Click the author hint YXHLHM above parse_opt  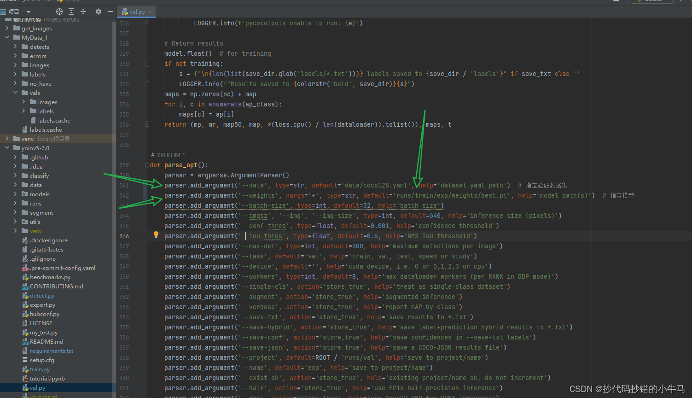[168, 155]
